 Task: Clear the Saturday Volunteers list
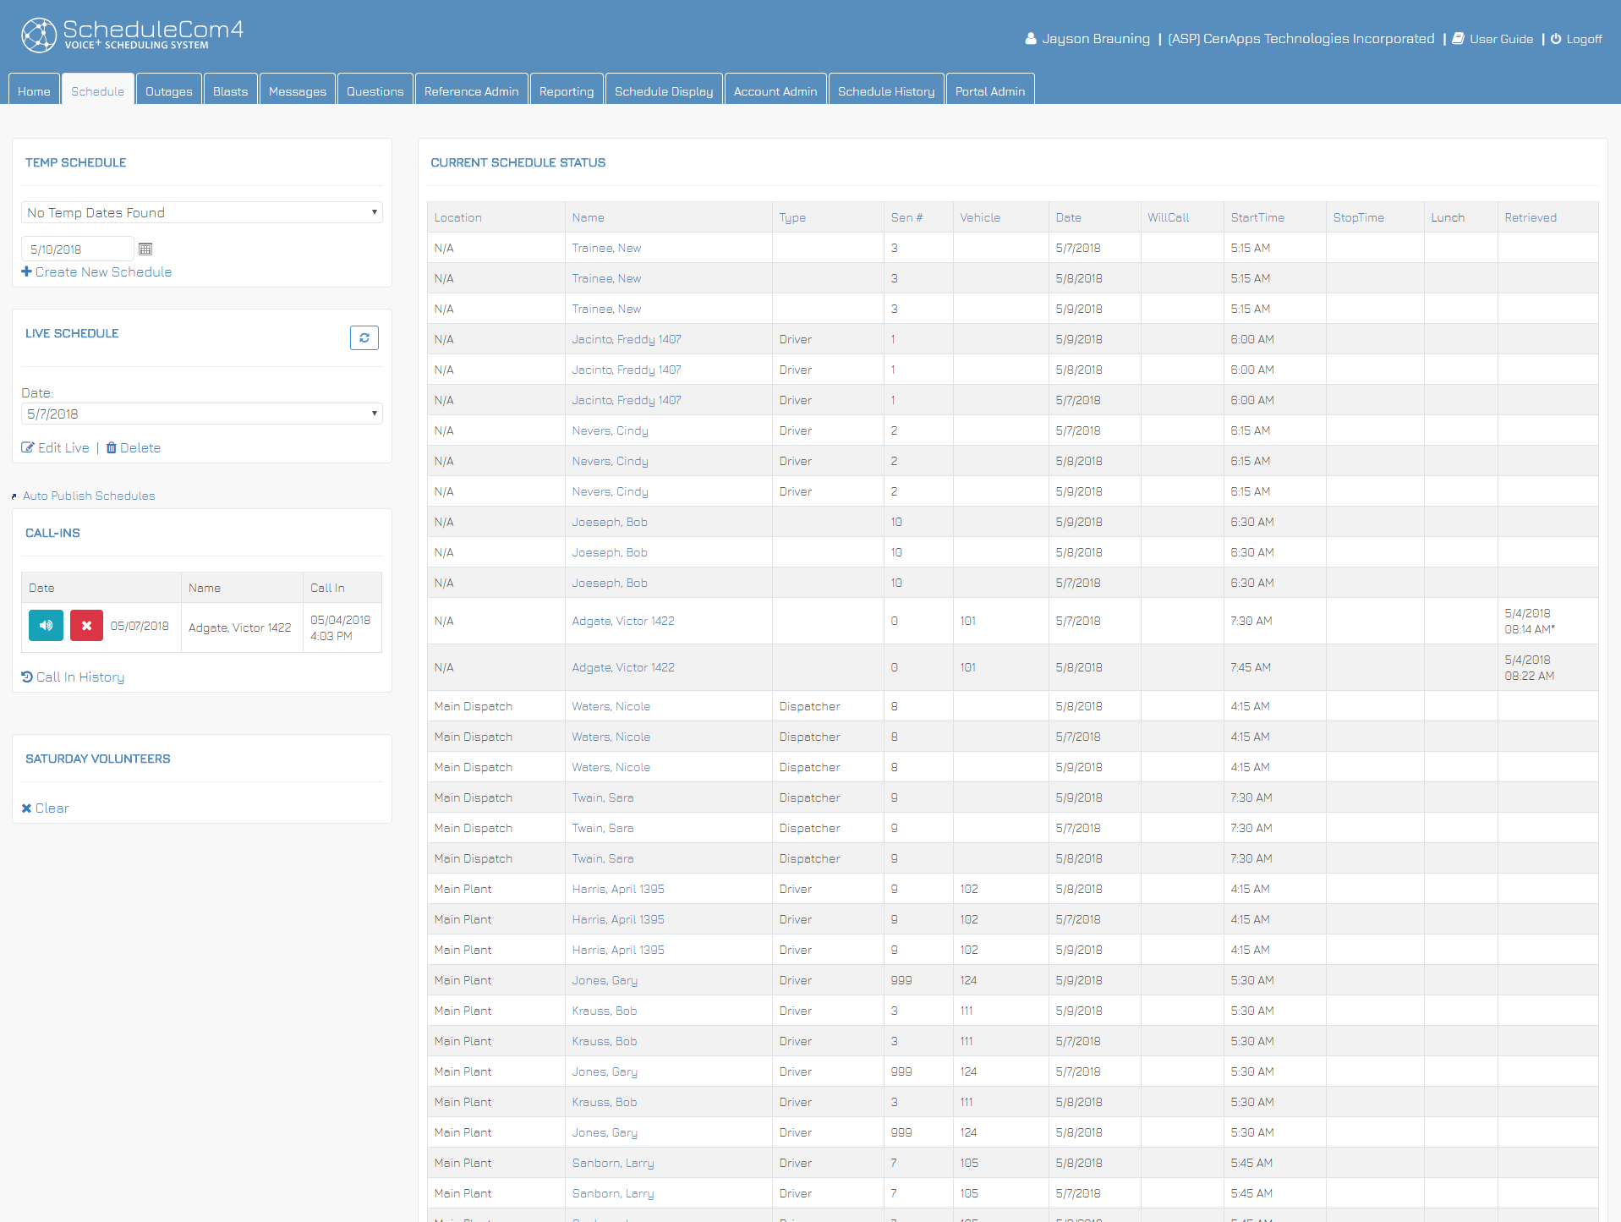(52, 808)
